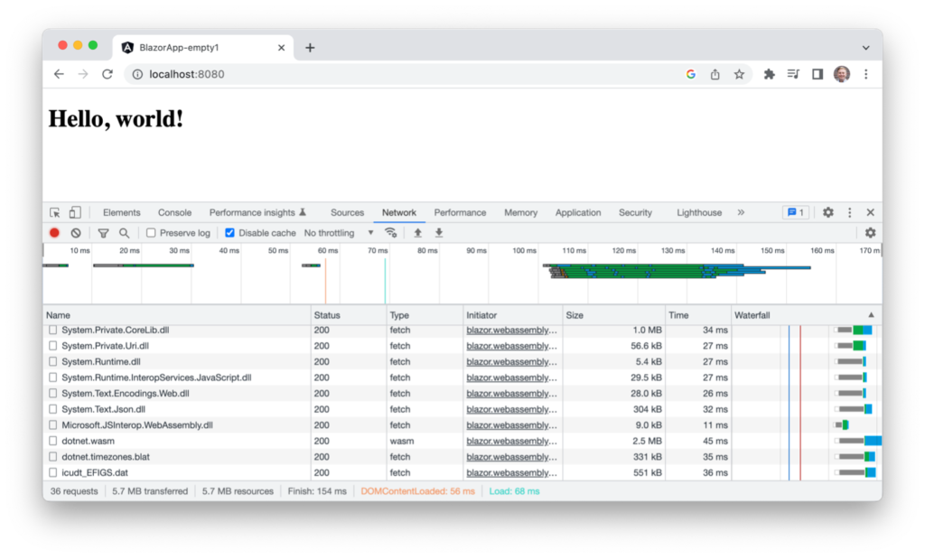
Task: Show the Issues panel via the issues badge
Action: point(794,211)
